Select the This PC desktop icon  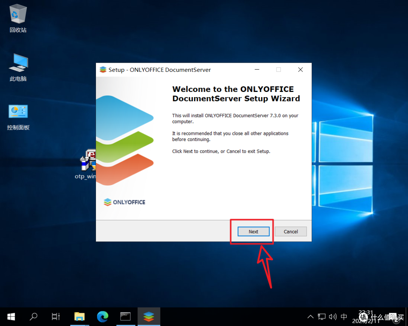point(18,67)
